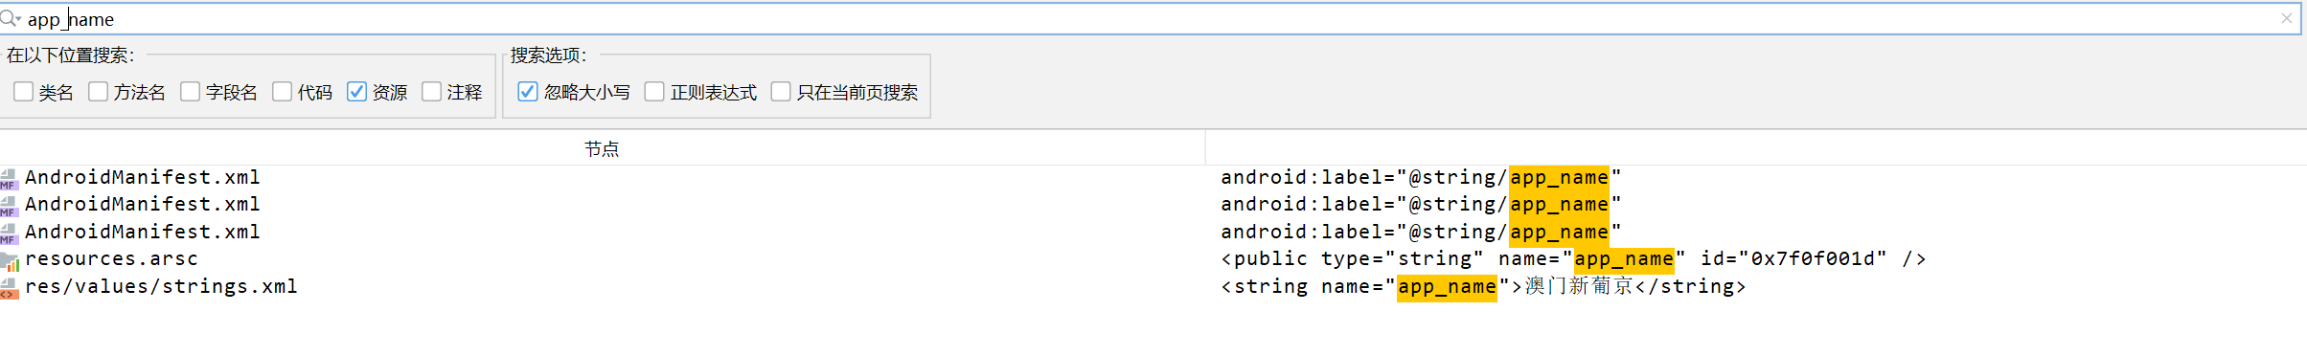This screenshot has width=2307, height=356.
Task: Click the resources.arsc file icon
Action: coord(10,260)
